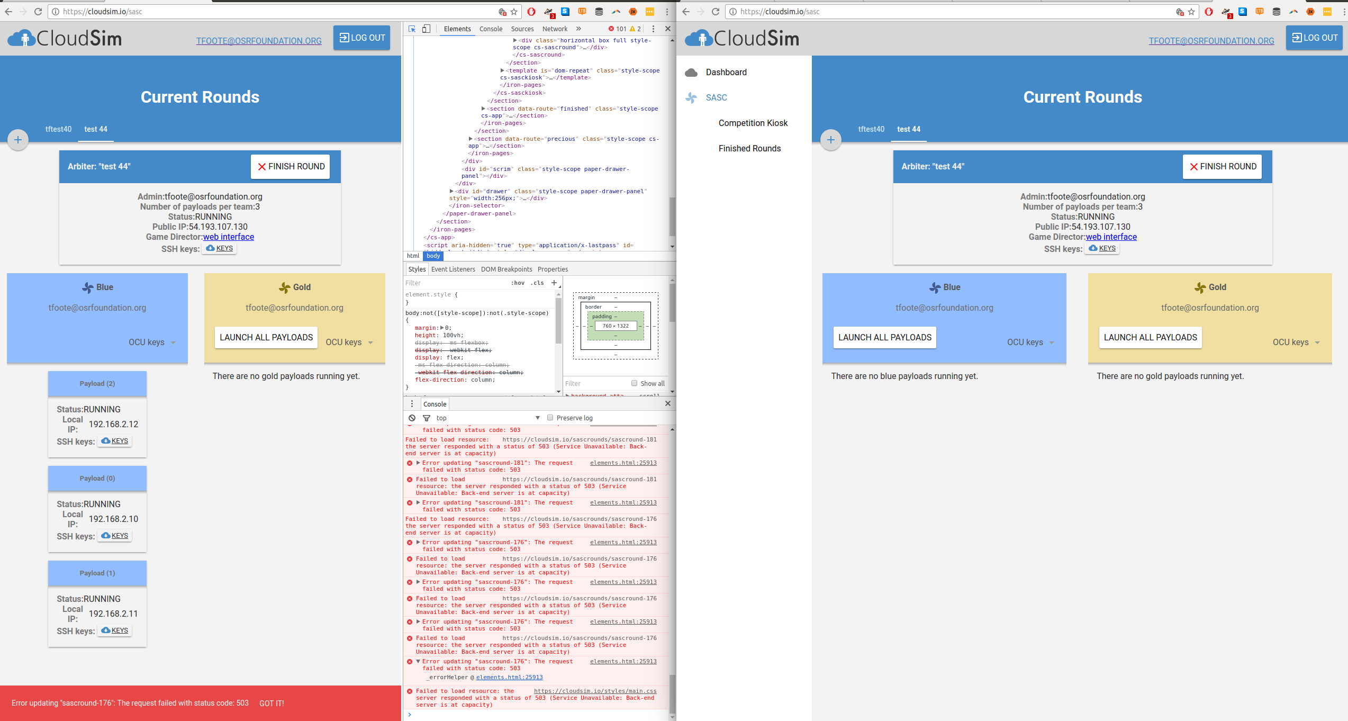
Task: Dismiss error toast with GOT IT!
Action: coord(272,704)
